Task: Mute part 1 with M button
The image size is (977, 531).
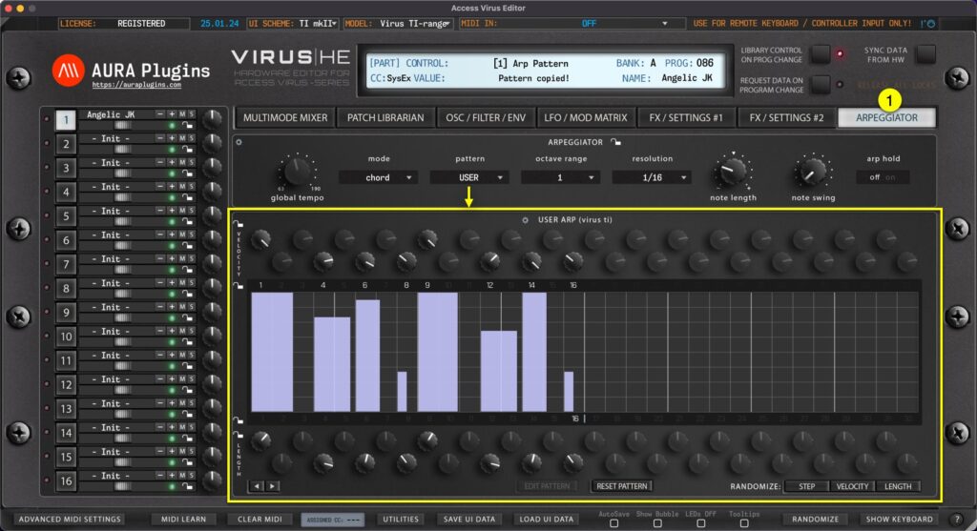Action: (x=182, y=114)
